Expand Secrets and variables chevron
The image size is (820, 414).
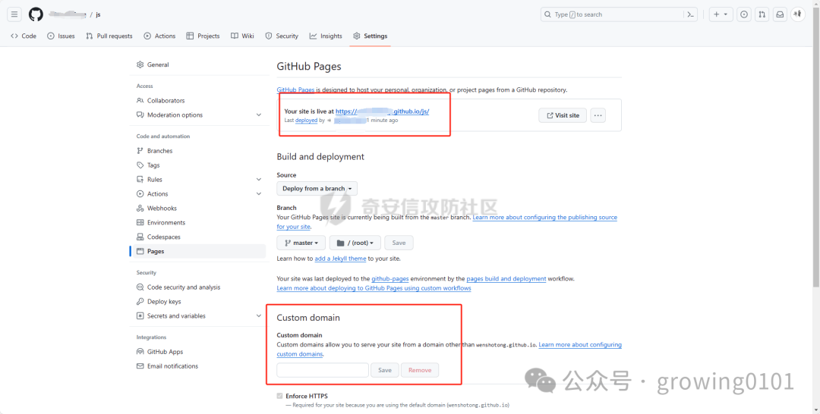tap(259, 316)
